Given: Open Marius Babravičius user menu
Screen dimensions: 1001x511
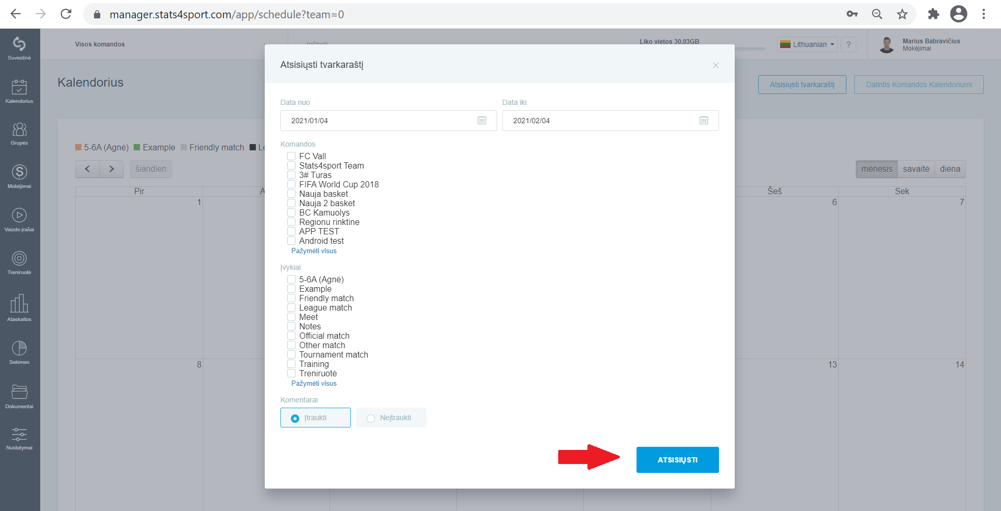Looking at the screenshot, I should pos(920,44).
